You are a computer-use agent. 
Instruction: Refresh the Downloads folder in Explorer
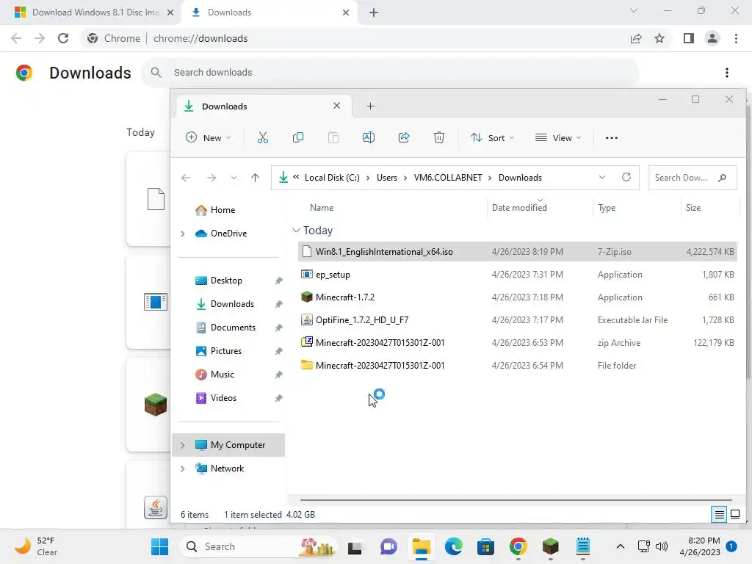626,178
